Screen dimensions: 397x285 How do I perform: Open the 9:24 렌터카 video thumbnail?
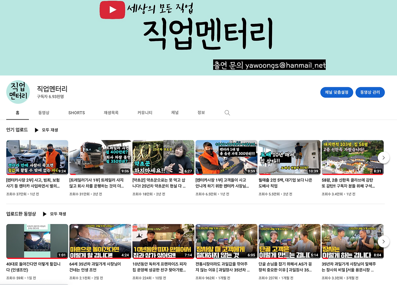(x=37, y=157)
